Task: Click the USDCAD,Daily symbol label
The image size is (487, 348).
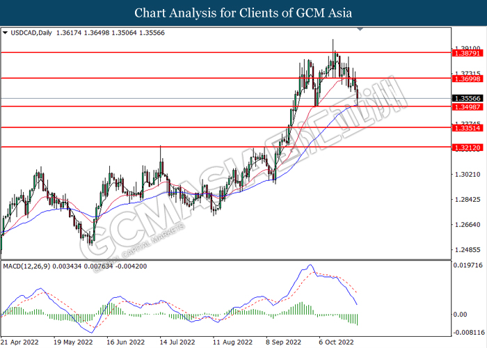Action: pos(31,33)
